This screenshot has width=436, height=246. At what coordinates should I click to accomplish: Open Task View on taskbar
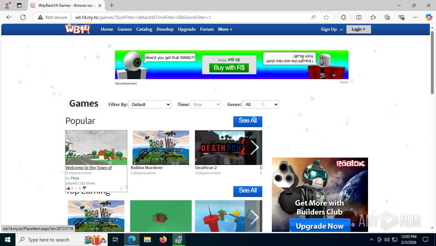(115, 240)
